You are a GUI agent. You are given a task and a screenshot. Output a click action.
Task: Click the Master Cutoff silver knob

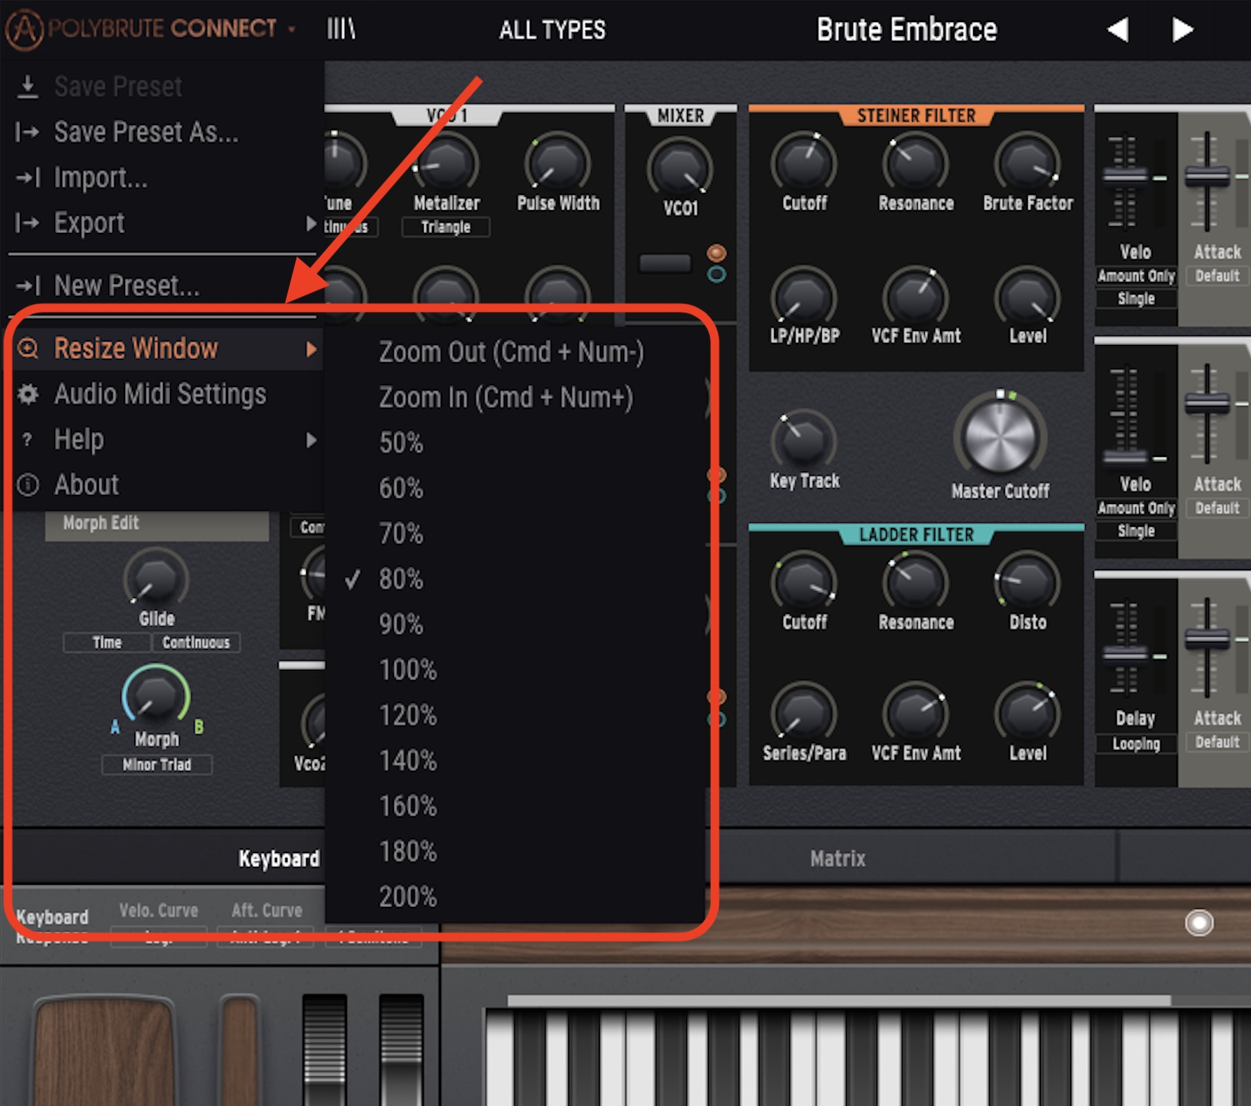tap(999, 435)
